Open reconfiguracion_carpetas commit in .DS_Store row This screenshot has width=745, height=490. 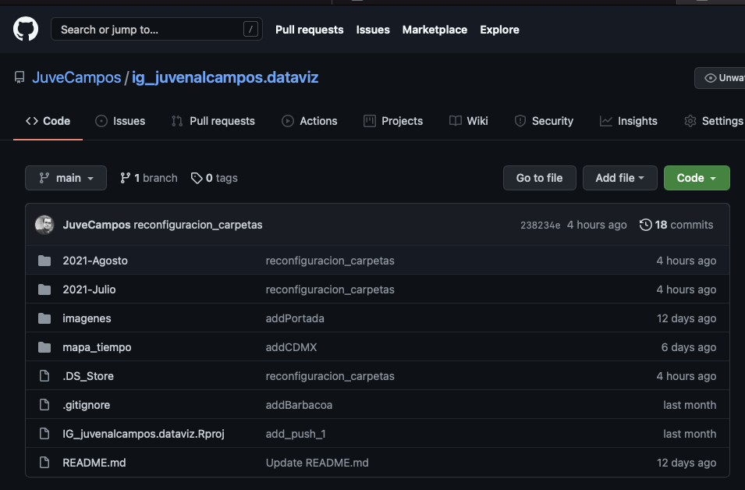330,376
